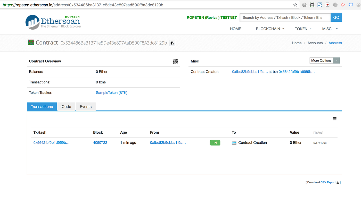The height and width of the screenshot is (198, 361).
Task: Click the Home breadcrumb link
Action: click(x=297, y=43)
